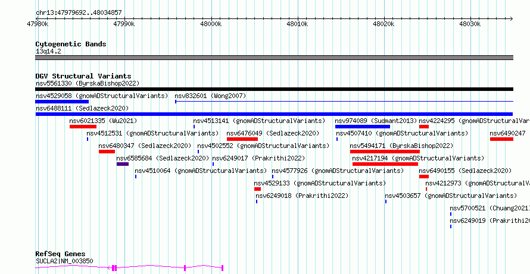
Task: Click the 13q14.2 band label
Action: tap(48, 52)
